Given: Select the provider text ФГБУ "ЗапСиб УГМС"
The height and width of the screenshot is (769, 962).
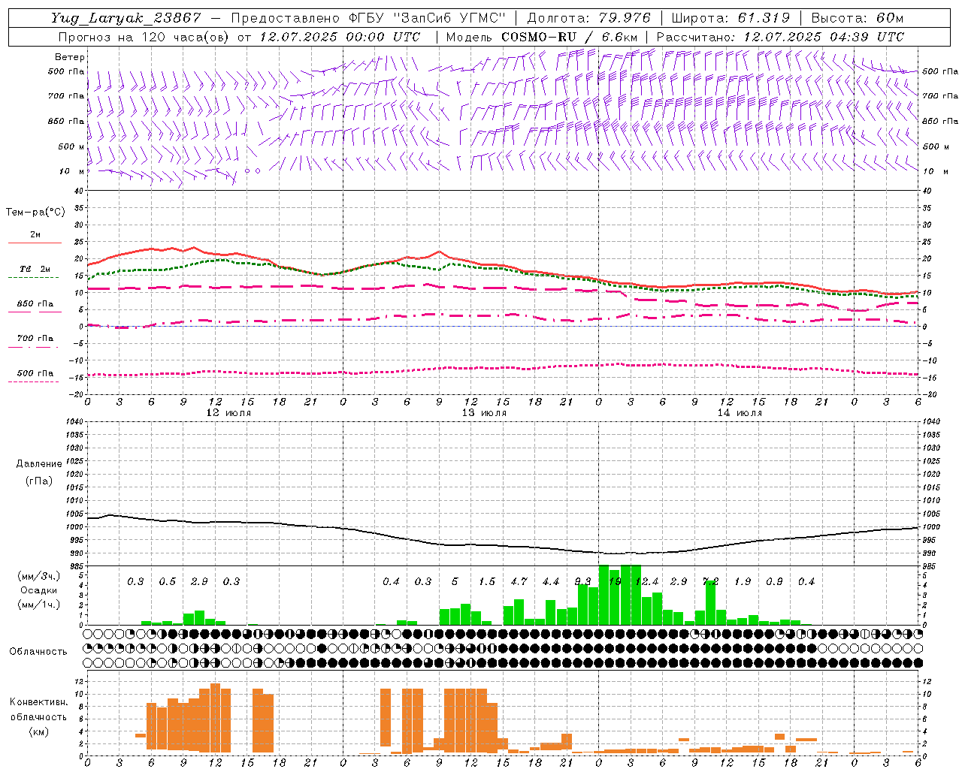Looking at the screenshot, I should (428, 18).
